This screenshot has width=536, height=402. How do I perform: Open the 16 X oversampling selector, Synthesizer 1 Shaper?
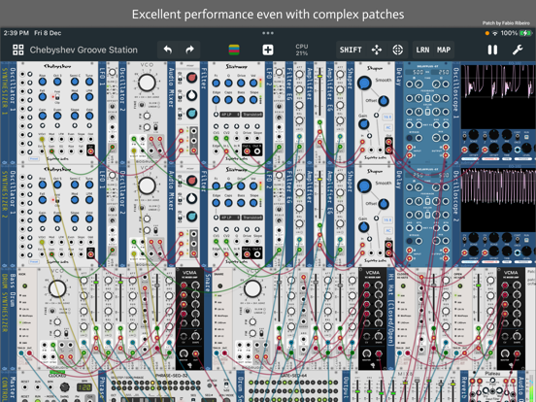coord(387,117)
